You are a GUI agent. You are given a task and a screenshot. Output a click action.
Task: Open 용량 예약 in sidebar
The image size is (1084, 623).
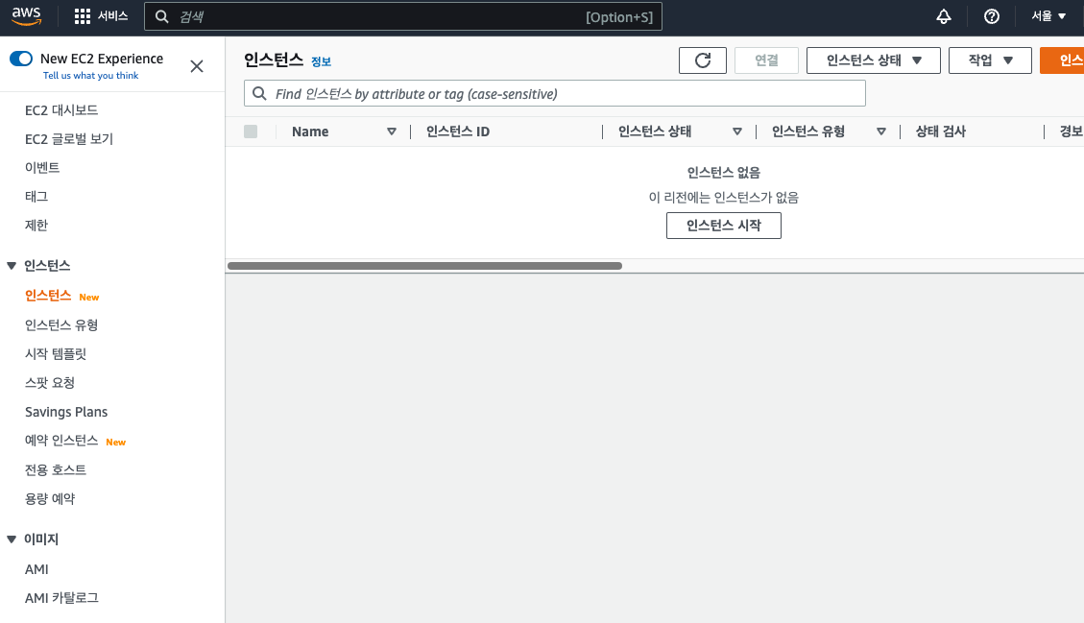click(x=50, y=499)
